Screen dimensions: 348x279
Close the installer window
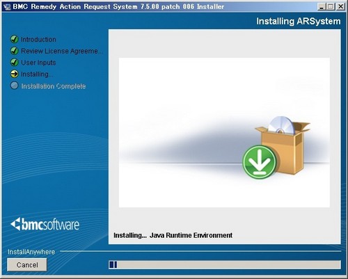[x=340, y=6]
